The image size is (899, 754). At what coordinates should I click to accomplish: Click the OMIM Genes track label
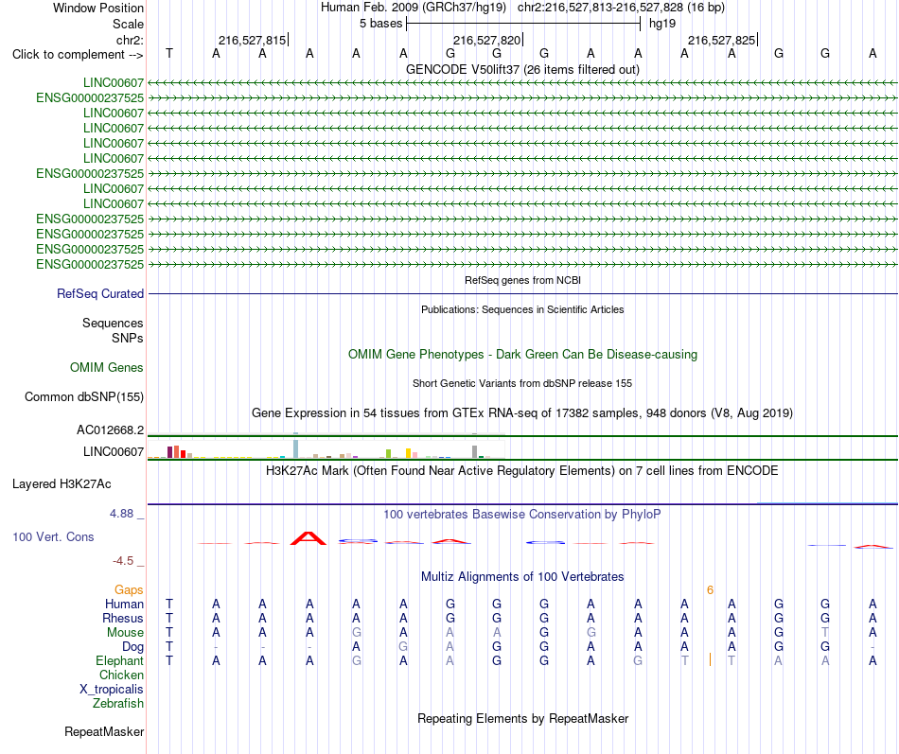point(106,367)
